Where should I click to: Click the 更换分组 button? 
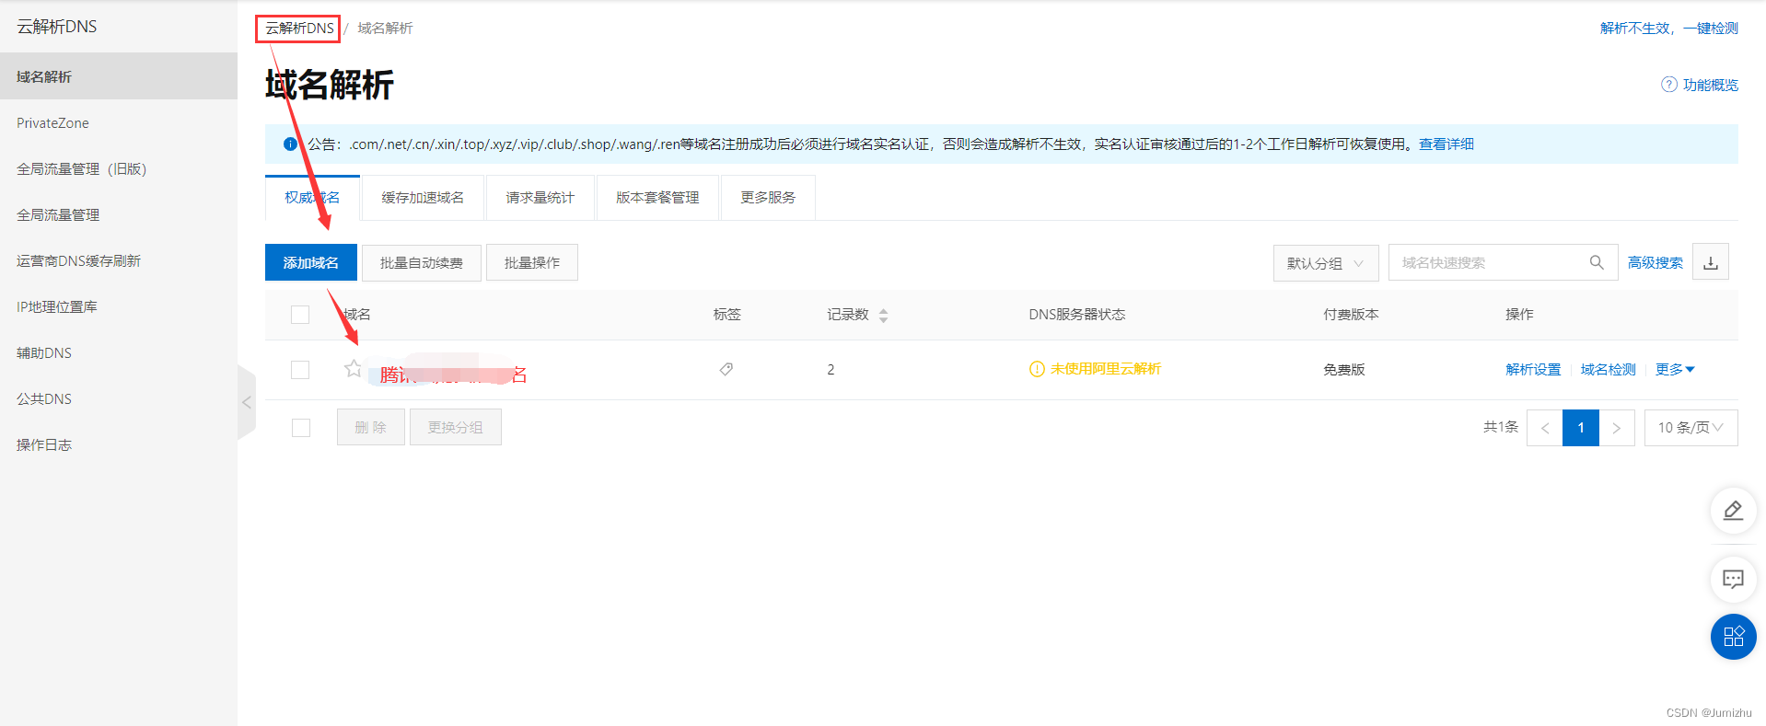point(456,427)
